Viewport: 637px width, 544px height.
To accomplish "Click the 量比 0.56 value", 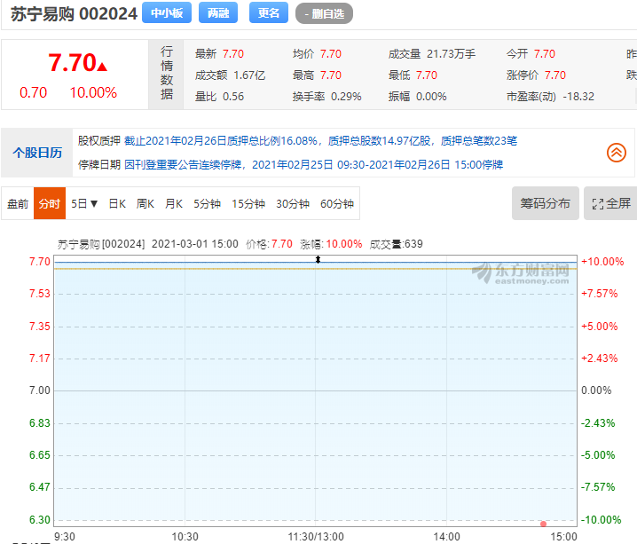I will [233, 96].
